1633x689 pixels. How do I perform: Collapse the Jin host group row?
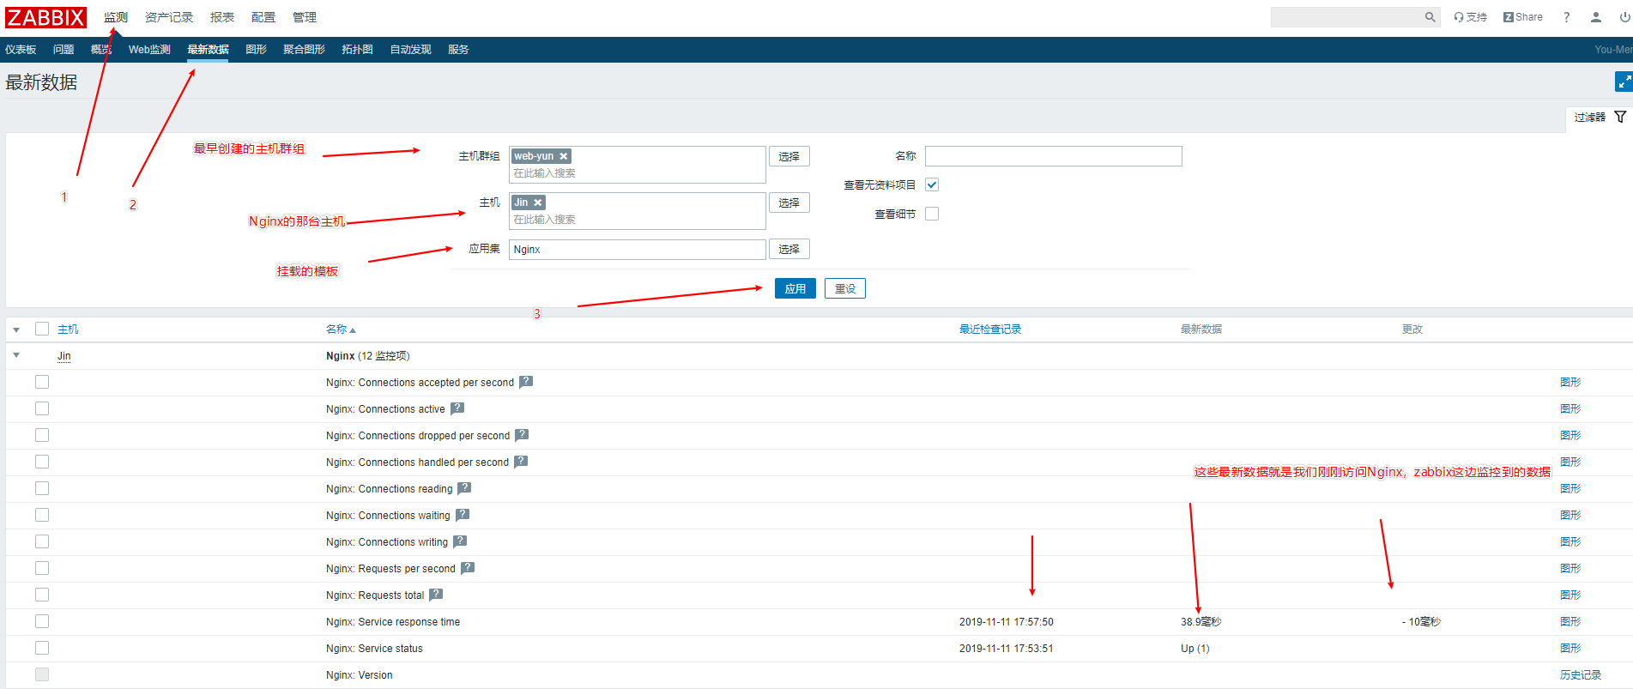coord(16,355)
